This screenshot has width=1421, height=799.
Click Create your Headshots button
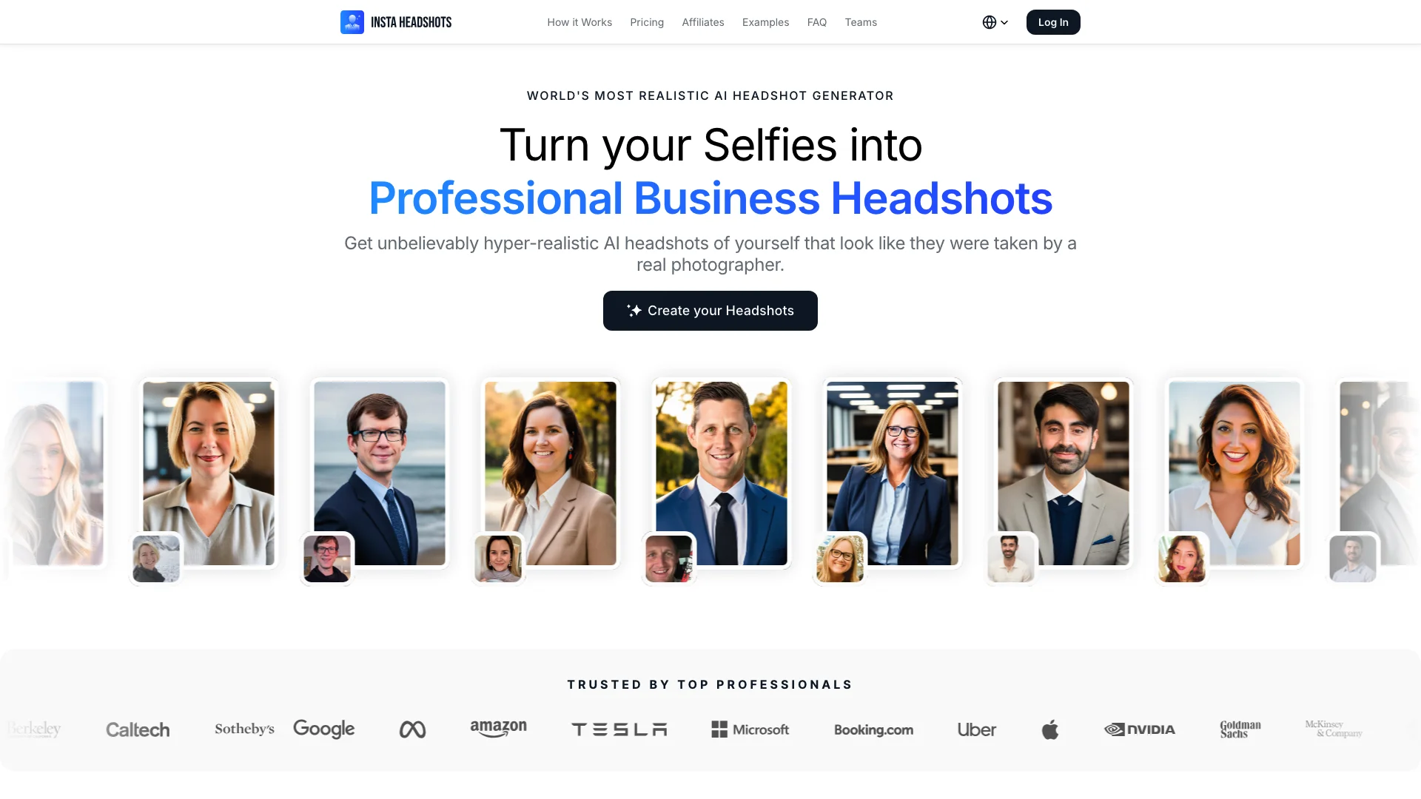[710, 310]
